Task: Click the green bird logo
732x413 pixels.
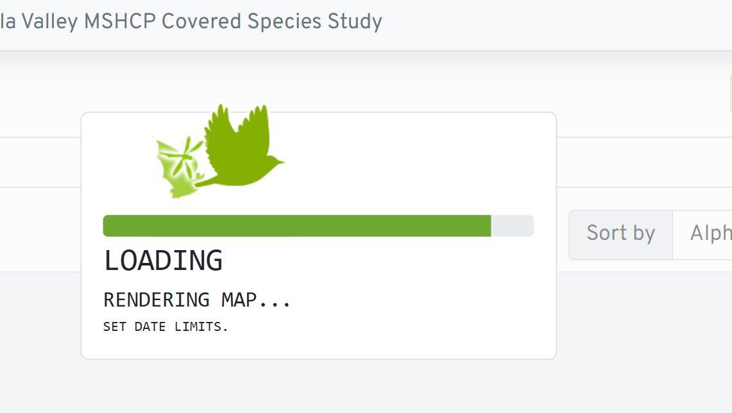Action: [241, 151]
